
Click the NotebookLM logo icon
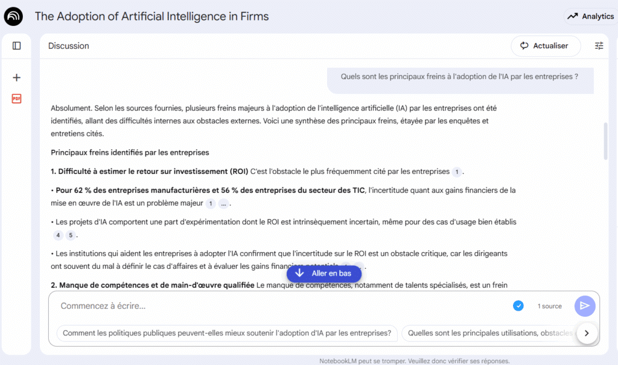[13, 16]
